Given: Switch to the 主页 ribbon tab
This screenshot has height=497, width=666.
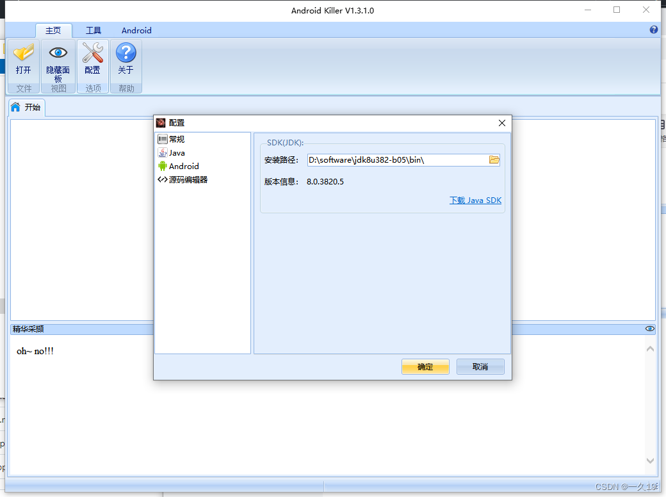Looking at the screenshot, I should (54, 31).
